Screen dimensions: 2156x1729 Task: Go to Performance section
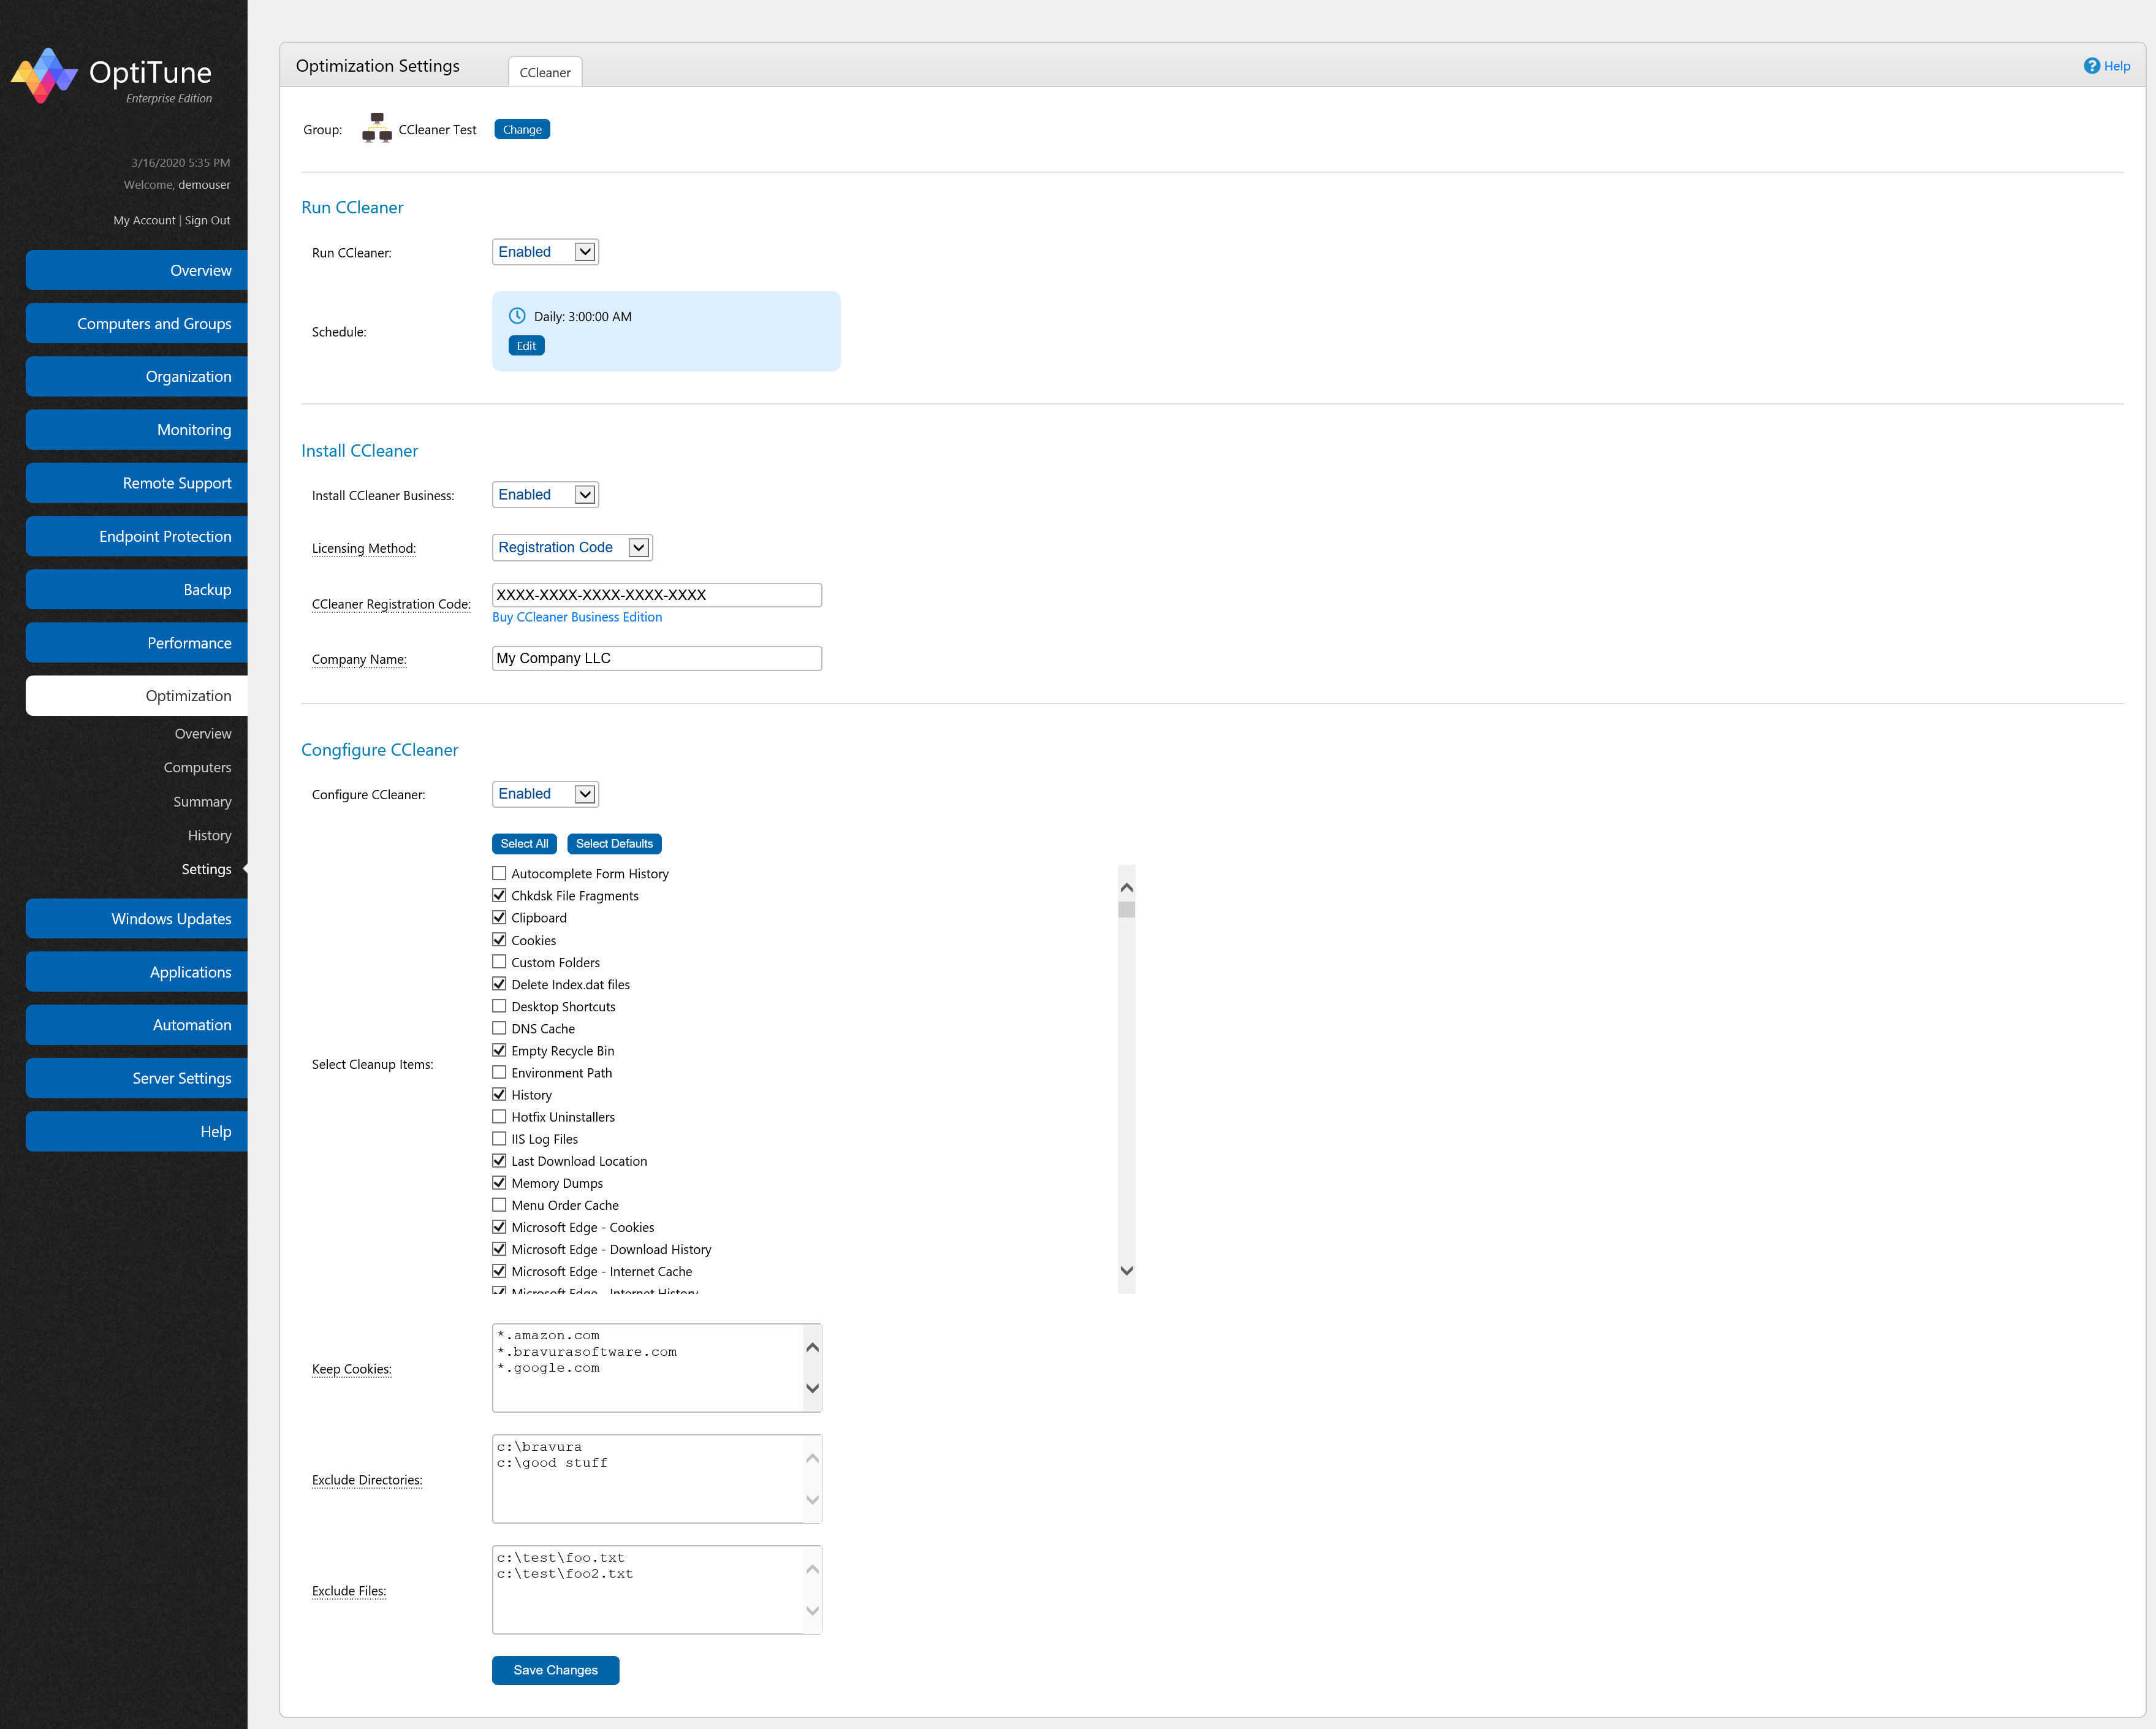pos(137,643)
